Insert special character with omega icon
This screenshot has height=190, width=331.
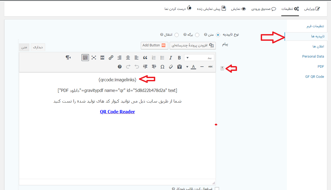click(162, 67)
